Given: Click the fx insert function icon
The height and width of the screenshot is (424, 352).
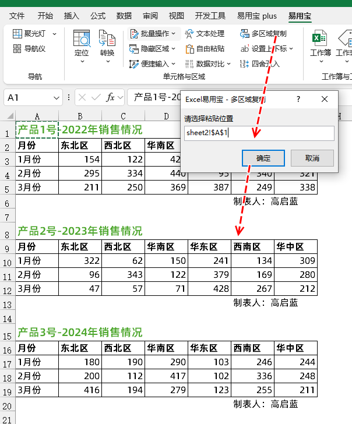Looking at the screenshot, I should 110,97.
